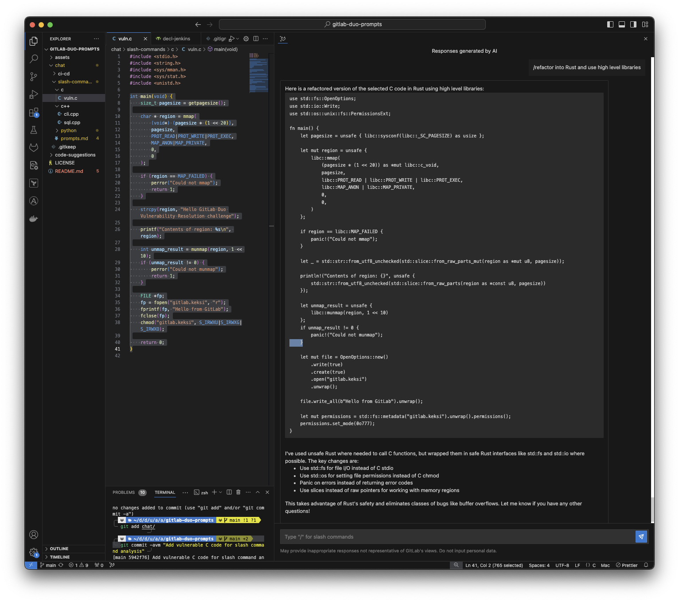
Task: Select the TERMINAL panel tab
Action: (165, 492)
